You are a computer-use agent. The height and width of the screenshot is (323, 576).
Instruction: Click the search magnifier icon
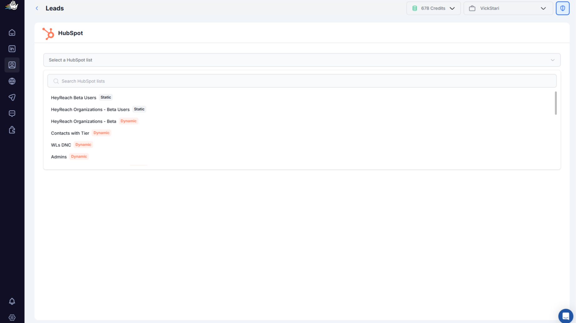click(56, 81)
